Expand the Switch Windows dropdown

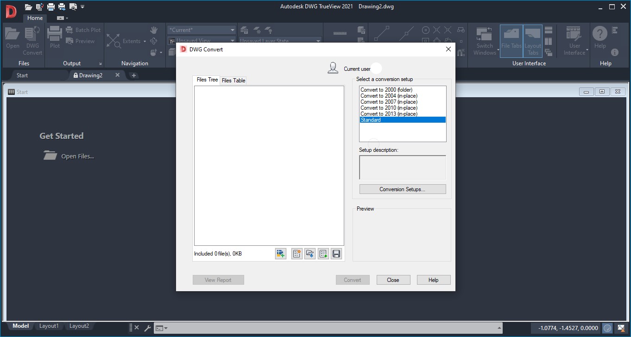[498, 49]
